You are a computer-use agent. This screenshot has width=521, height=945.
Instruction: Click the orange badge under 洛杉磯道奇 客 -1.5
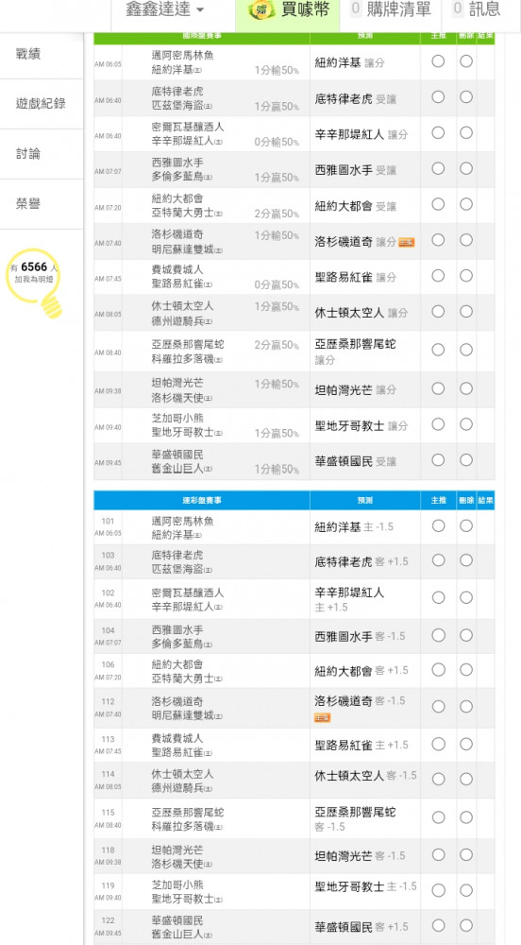(323, 718)
